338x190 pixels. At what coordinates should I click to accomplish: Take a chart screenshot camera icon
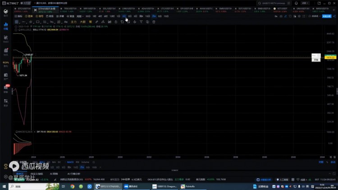281,16
